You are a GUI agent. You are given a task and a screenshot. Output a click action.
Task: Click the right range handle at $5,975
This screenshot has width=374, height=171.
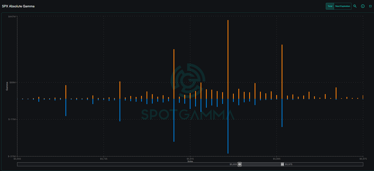click(283, 164)
